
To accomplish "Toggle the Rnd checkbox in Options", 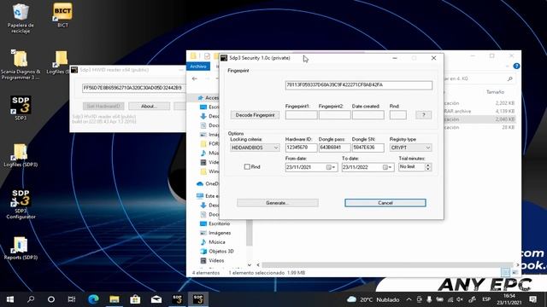I will click(247, 167).
